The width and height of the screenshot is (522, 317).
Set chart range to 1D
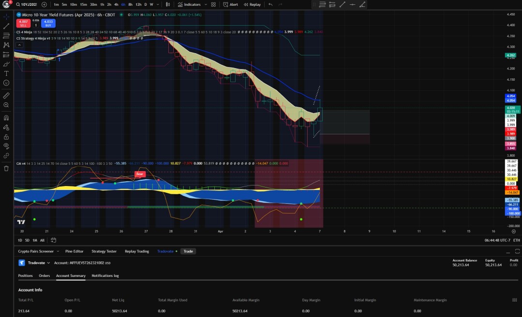click(20, 240)
